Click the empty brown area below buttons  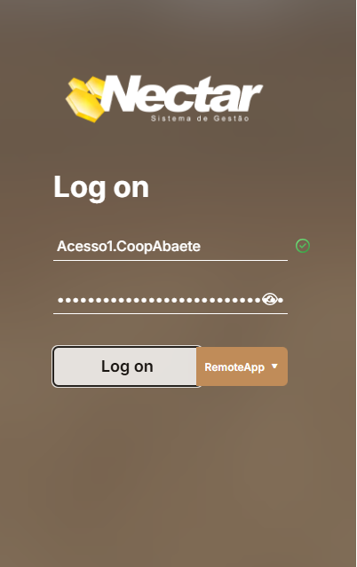pyautogui.click(x=171, y=470)
